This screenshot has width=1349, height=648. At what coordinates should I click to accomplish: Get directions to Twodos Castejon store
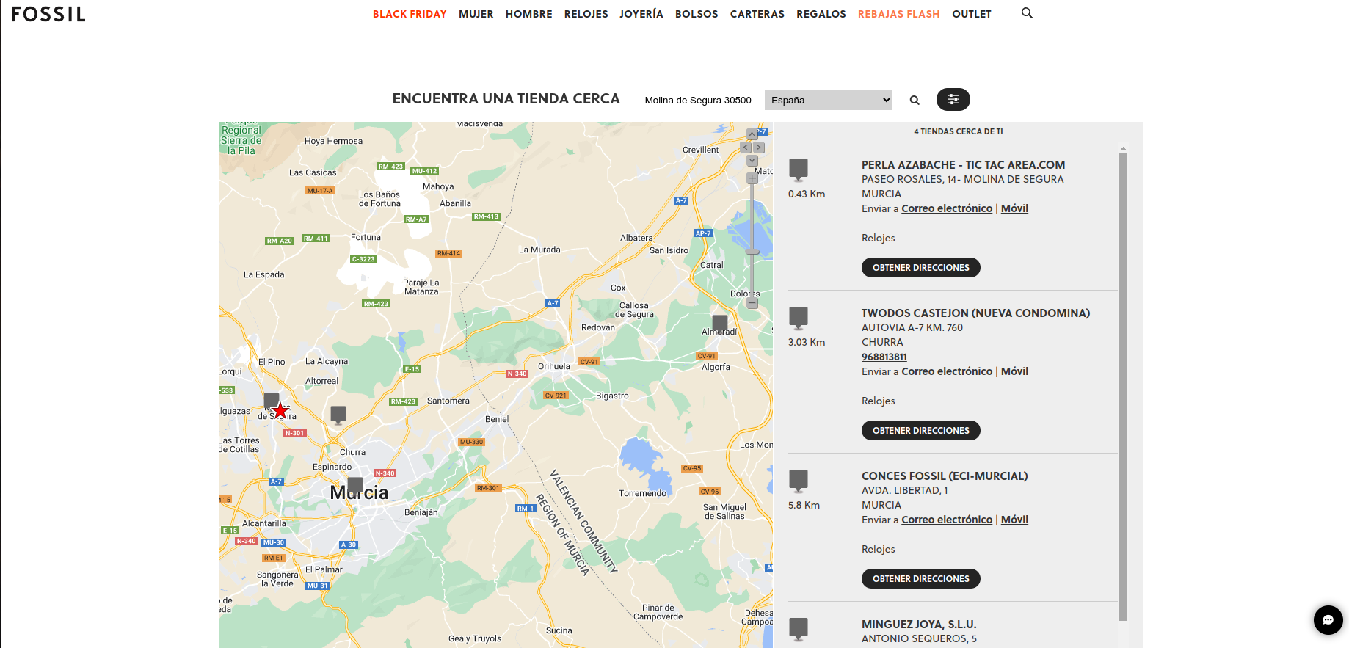tap(921, 431)
